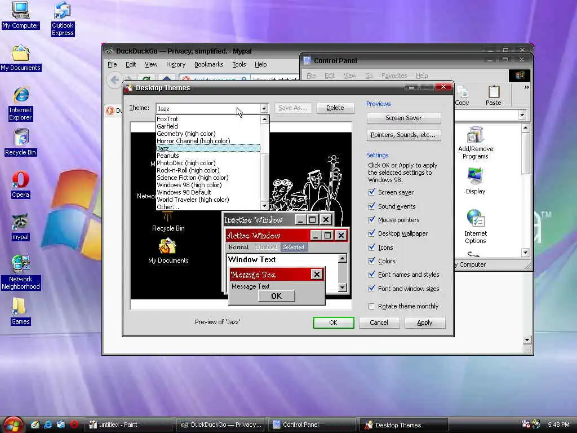Launch Outlook Express from desktop
The height and width of the screenshot is (433, 577).
click(63, 19)
